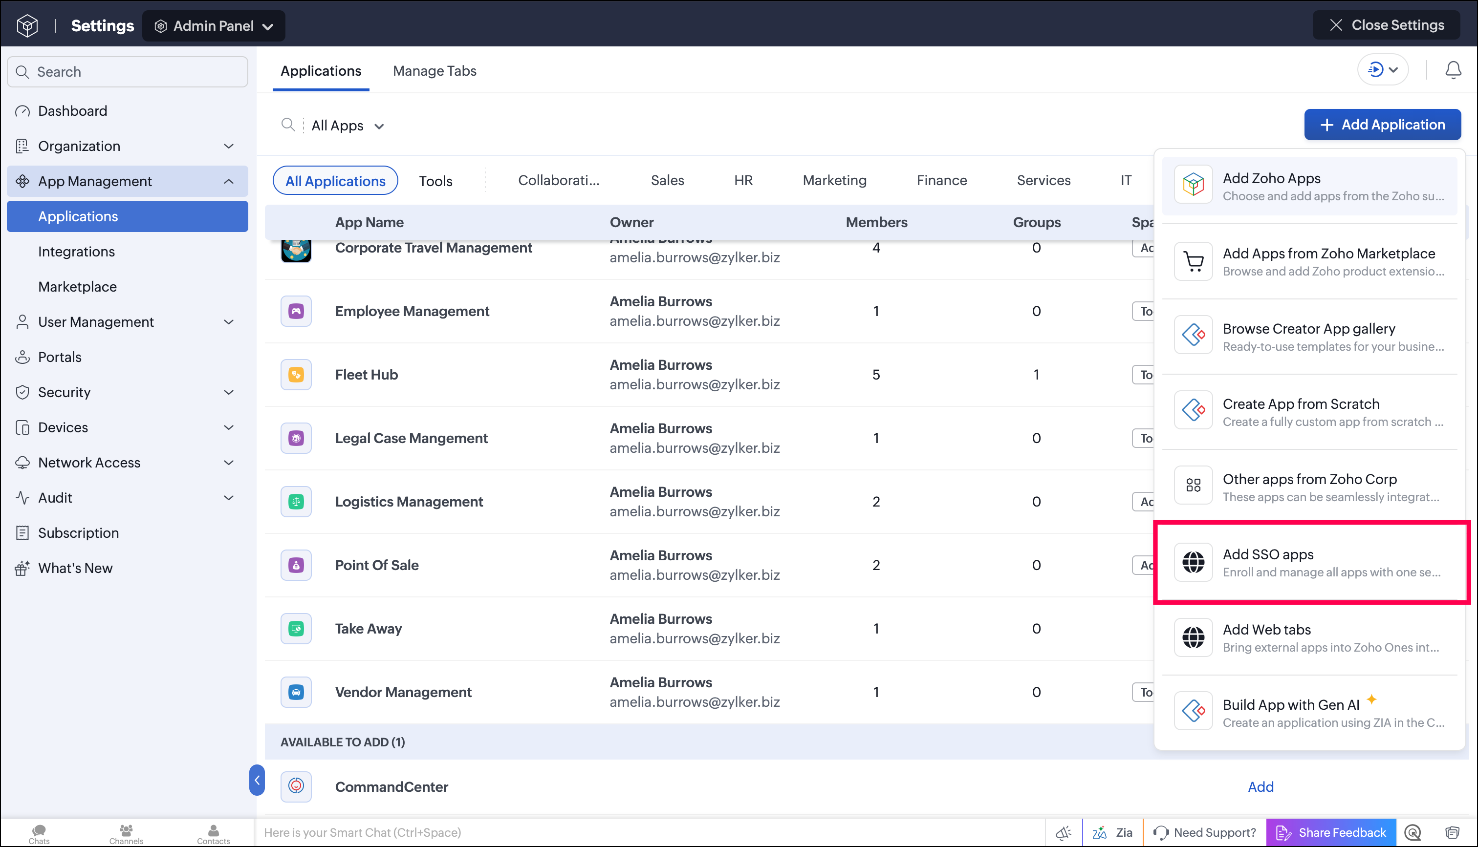1478x847 pixels.
Task: Open Zia assistant
Action: point(1112,832)
